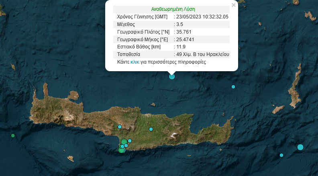Click the "Χρόνος Γένησης [GMT]" row label
Screen dimensions: 318x176
[142, 17]
